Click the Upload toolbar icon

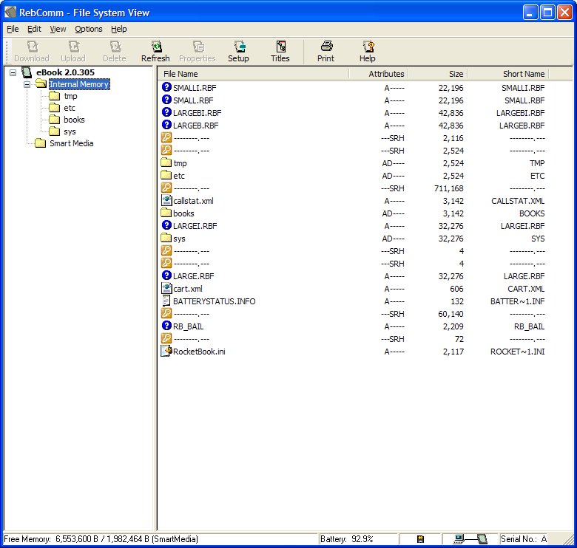[x=73, y=47]
